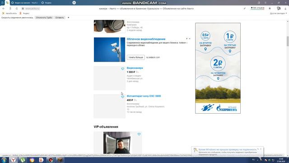289x163 pixels.
Task: Close the Ivideon ad block
Action: click(x=190, y=38)
